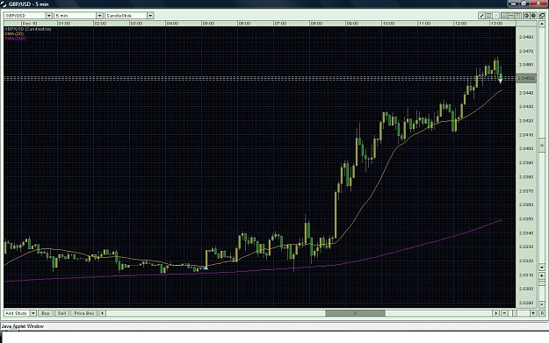The image size is (549, 343).
Task: Click the Price Box button
Action: tap(84, 313)
